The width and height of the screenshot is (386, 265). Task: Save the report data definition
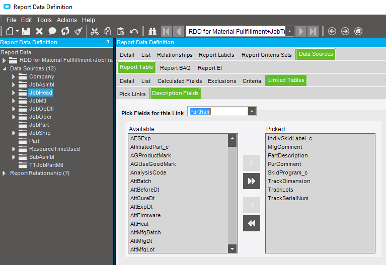[x=26, y=31]
